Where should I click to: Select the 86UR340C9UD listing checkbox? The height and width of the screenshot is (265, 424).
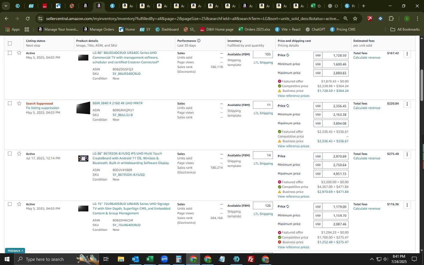10,53
